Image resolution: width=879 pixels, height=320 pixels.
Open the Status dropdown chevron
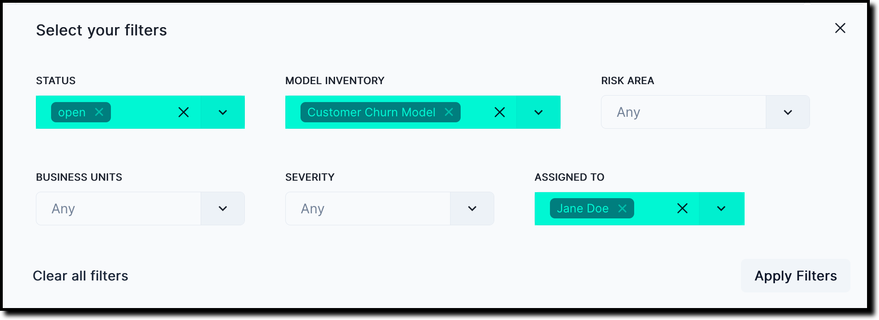point(223,112)
